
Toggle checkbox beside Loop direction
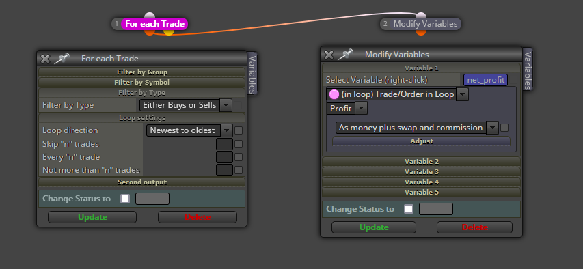click(239, 130)
